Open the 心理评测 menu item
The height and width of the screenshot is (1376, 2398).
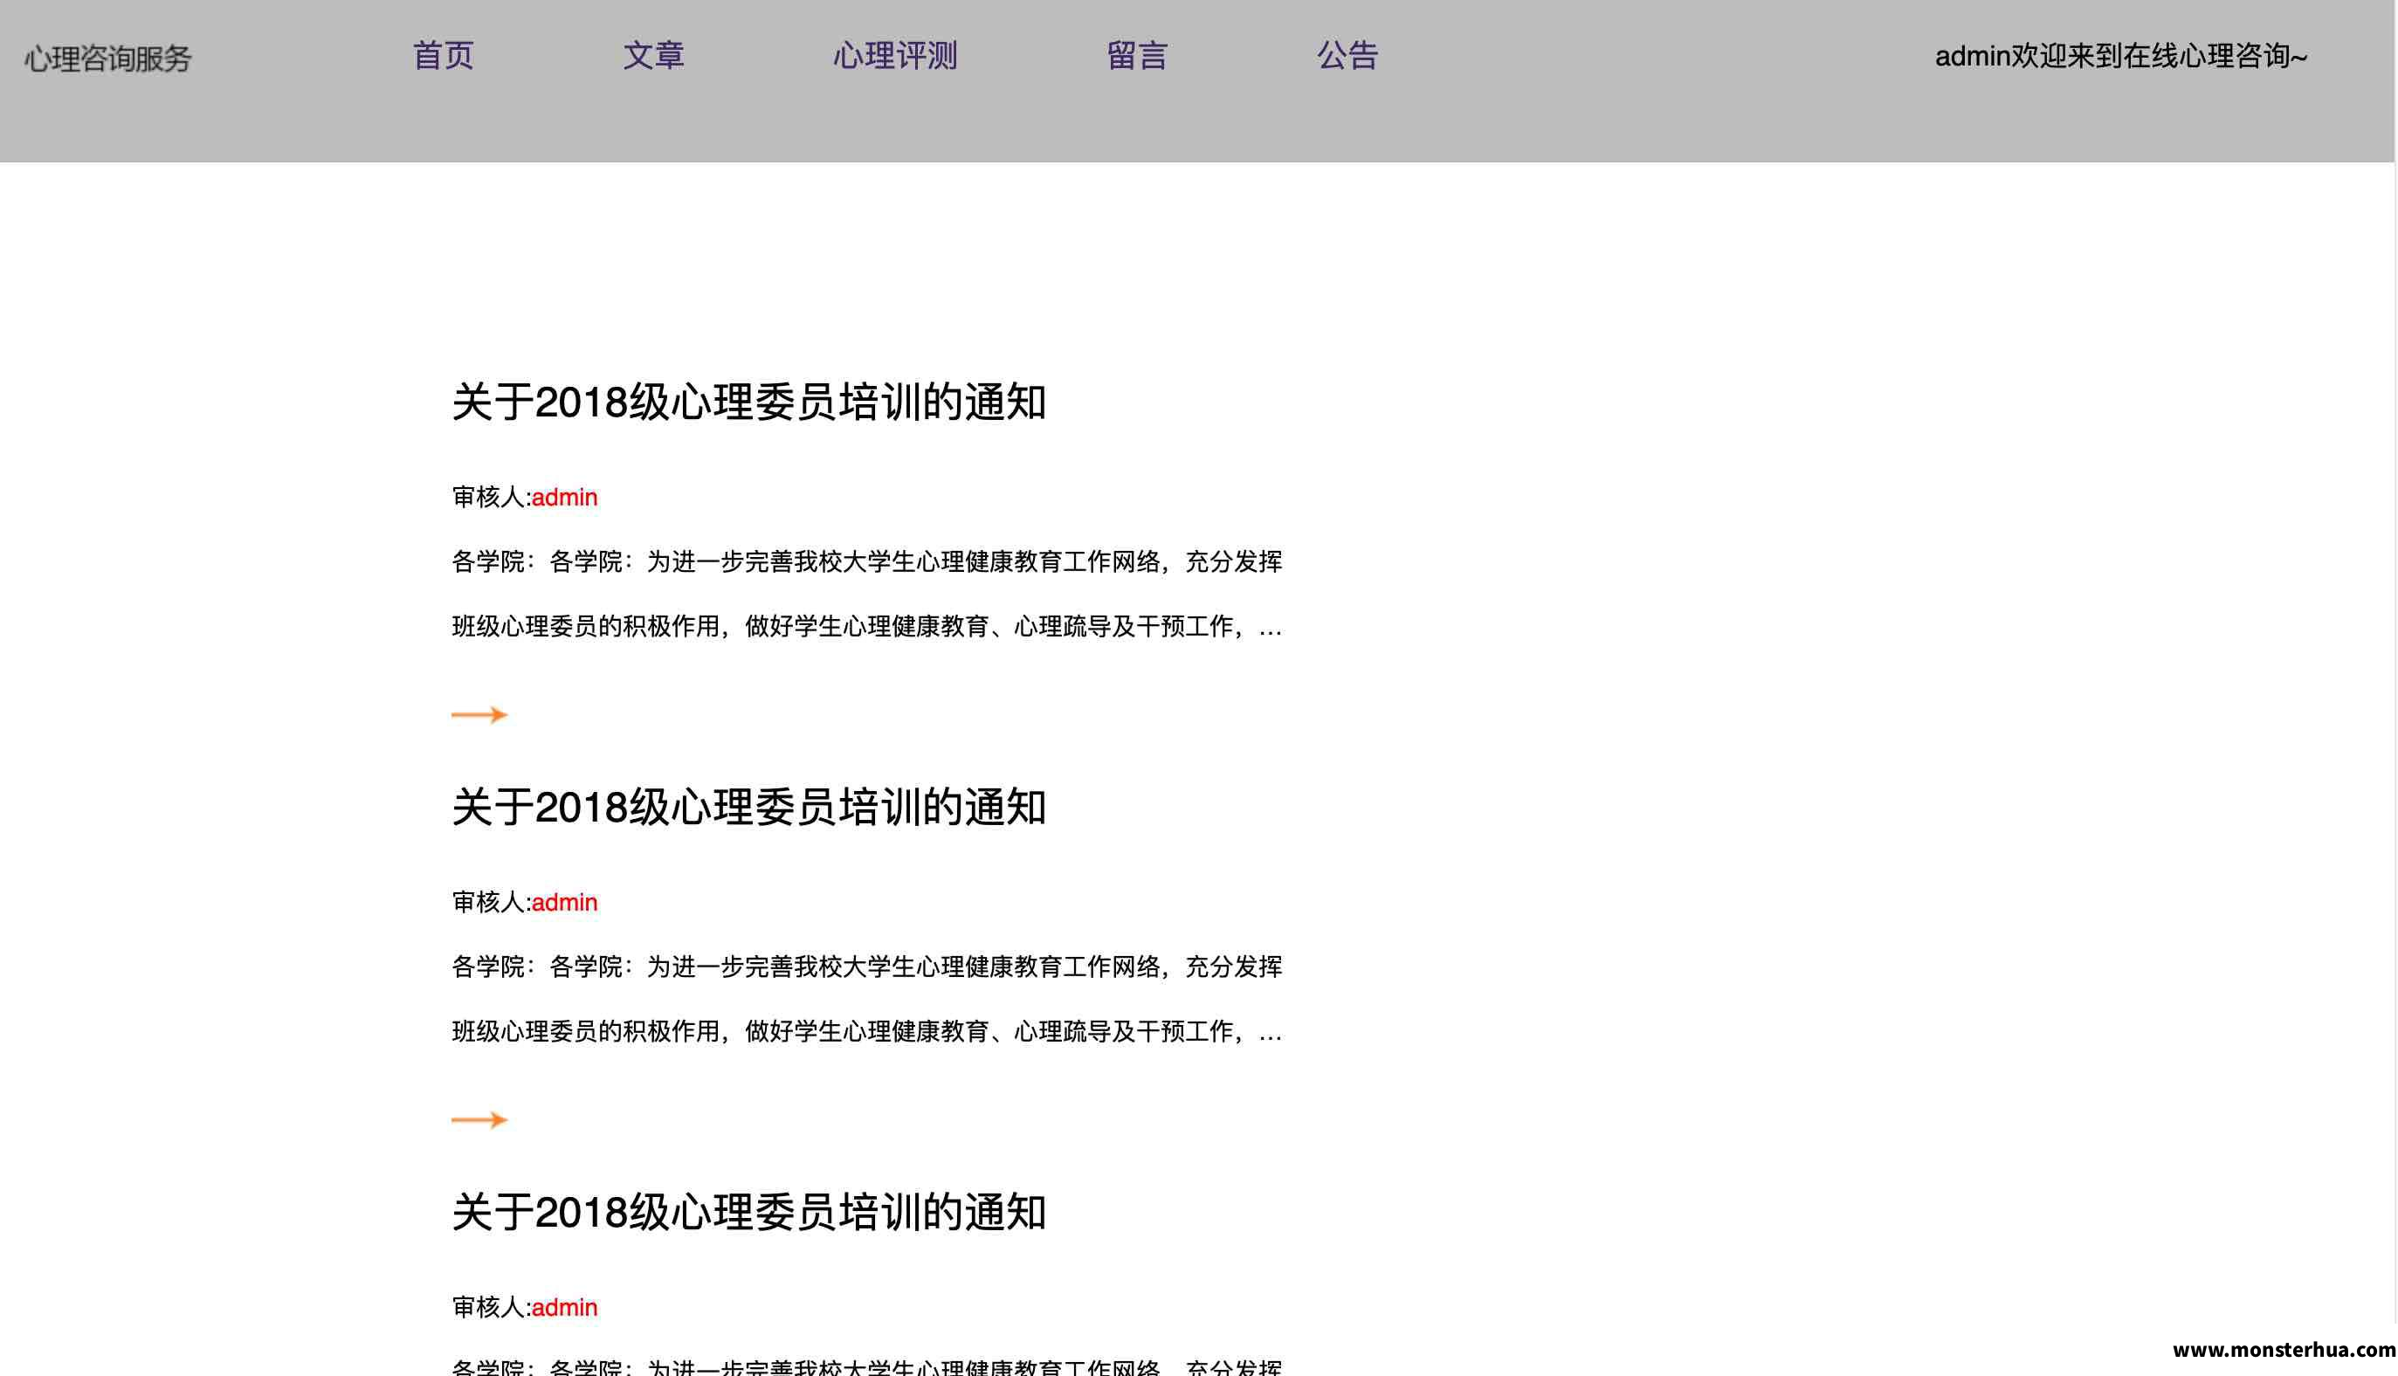[x=895, y=56]
